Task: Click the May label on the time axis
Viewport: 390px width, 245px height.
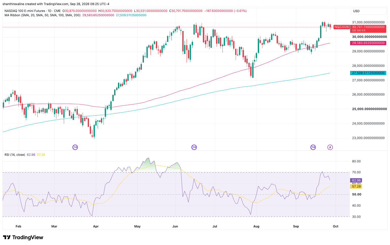Action: tap(137, 226)
